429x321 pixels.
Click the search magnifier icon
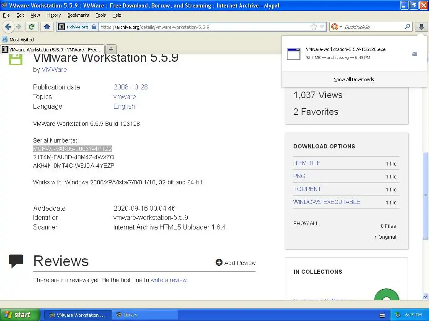(407, 26)
